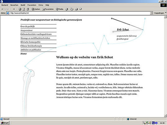This screenshot has height=125, width=167.
Task: Go to the Home page icon in toolbar
Action: pyautogui.click(x=28, y=9)
